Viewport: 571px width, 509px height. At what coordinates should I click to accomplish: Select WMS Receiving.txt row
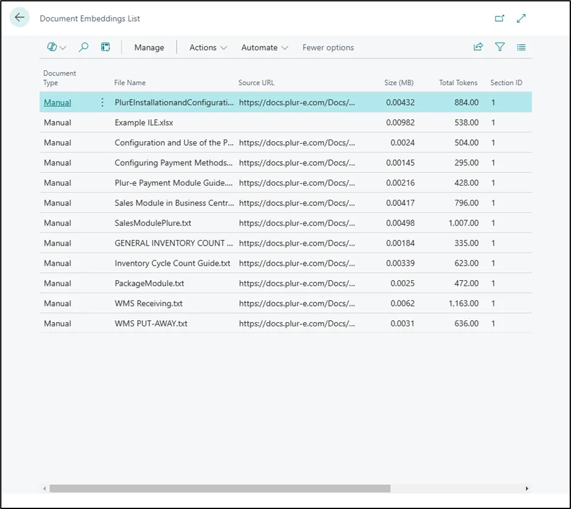click(285, 304)
